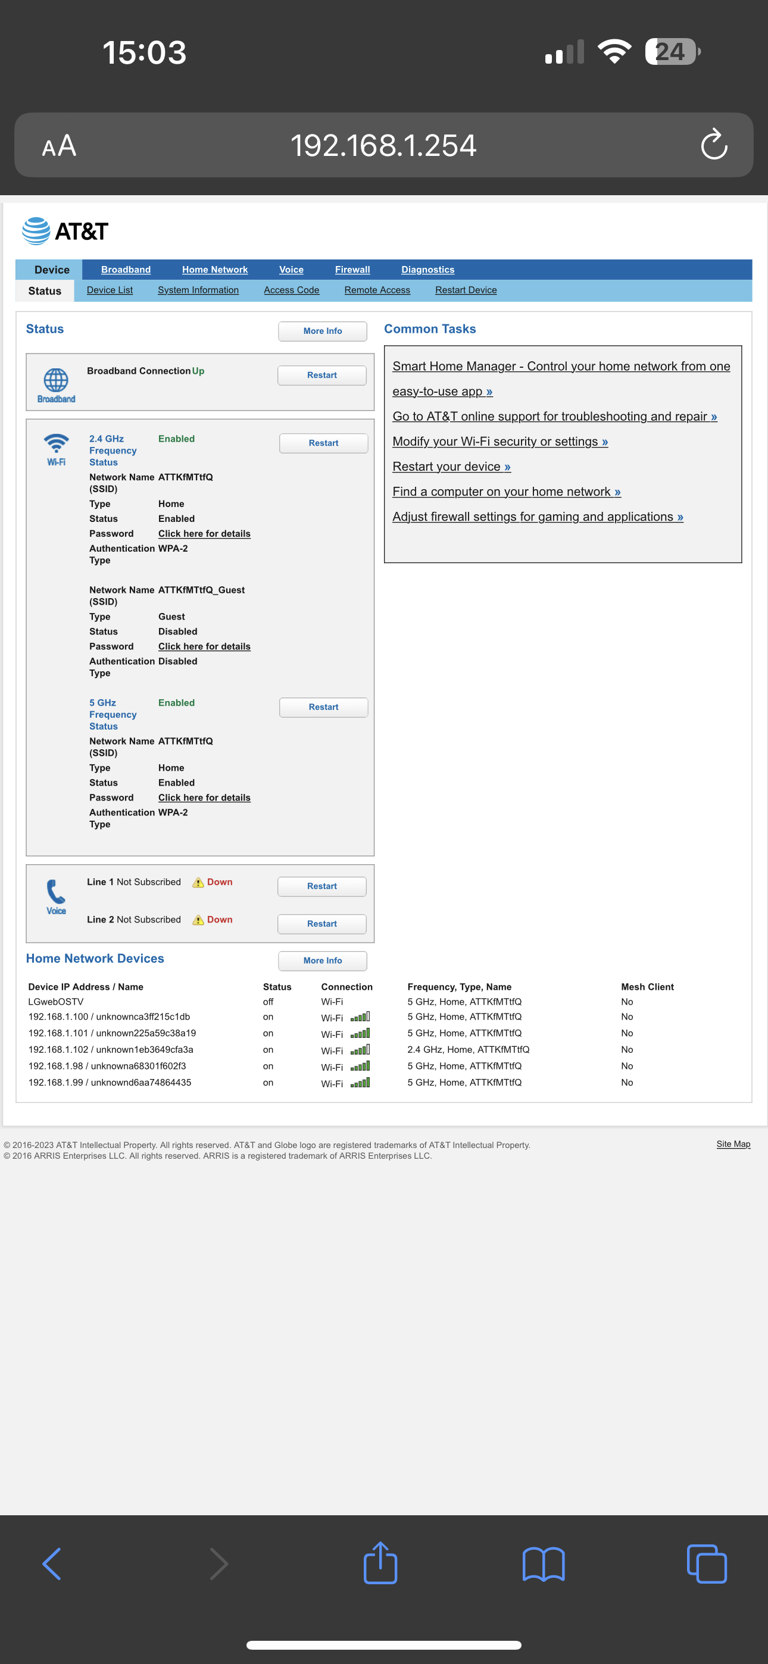Open the Site Map link

[x=733, y=1144]
